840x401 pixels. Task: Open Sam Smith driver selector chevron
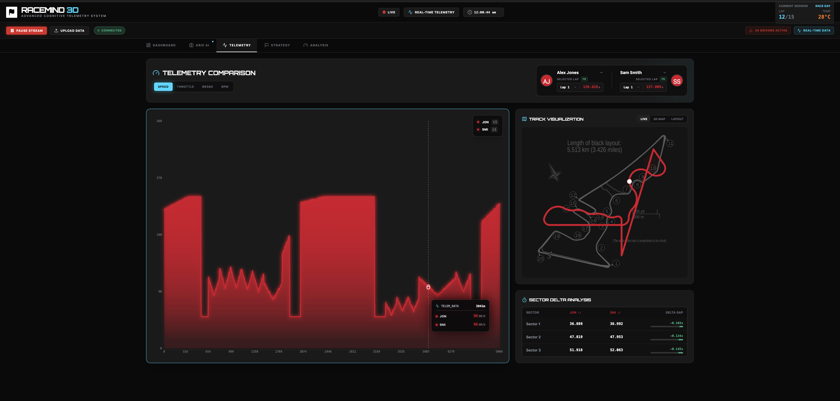665,73
